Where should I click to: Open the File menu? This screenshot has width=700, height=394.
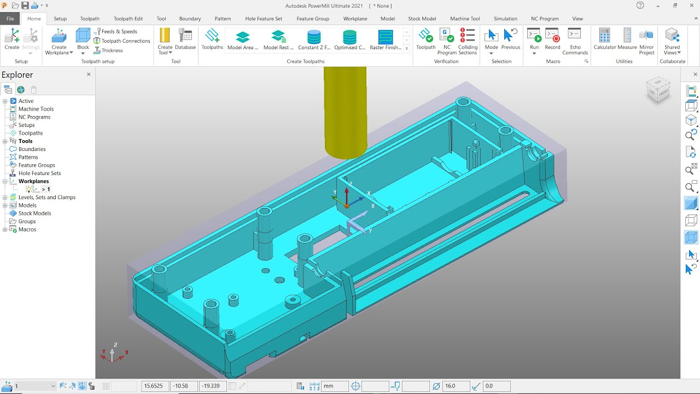point(10,19)
